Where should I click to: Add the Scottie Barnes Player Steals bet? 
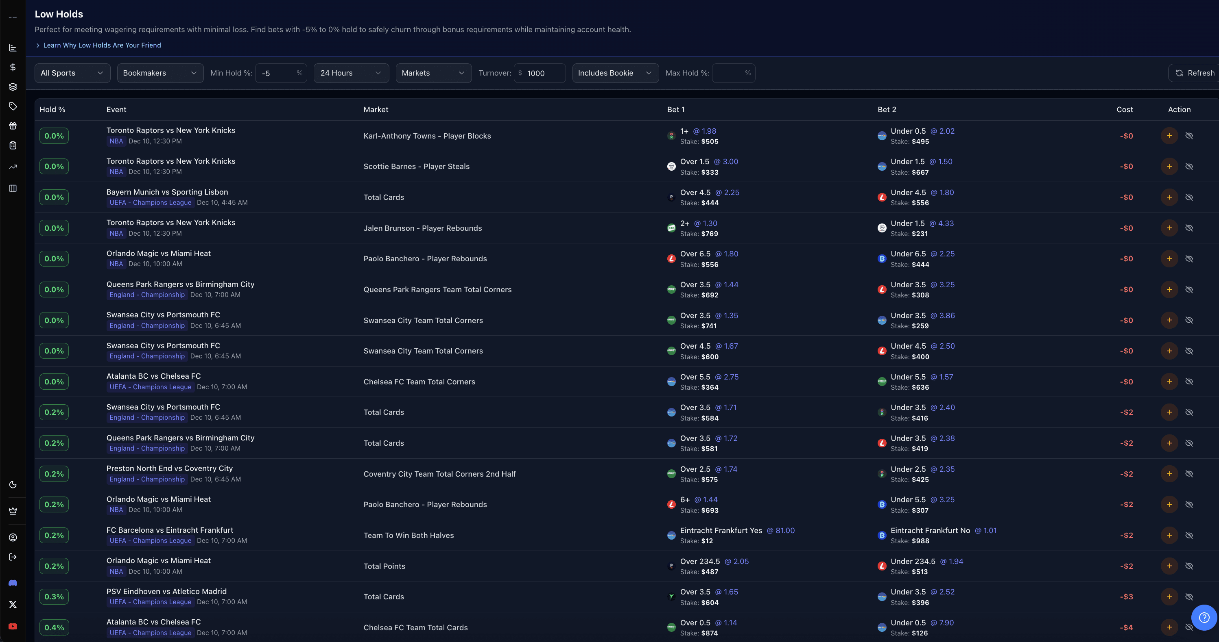1169,167
